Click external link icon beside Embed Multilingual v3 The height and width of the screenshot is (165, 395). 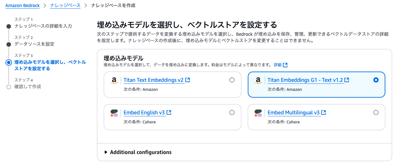point(324,113)
